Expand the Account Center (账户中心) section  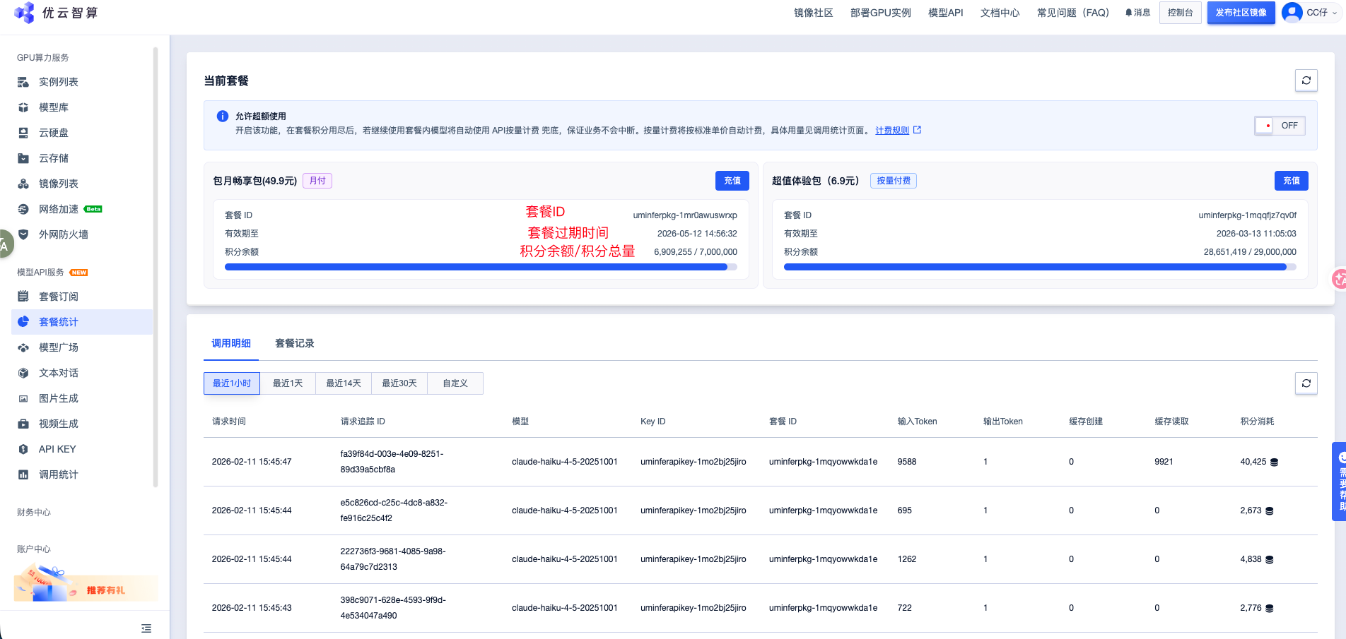coord(34,549)
